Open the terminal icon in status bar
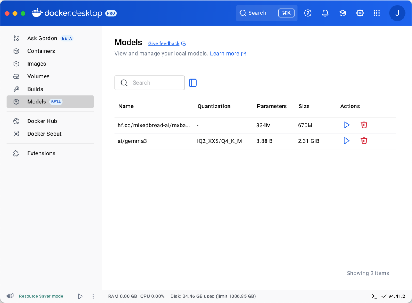The image size is (412, 303). point(375,296)
